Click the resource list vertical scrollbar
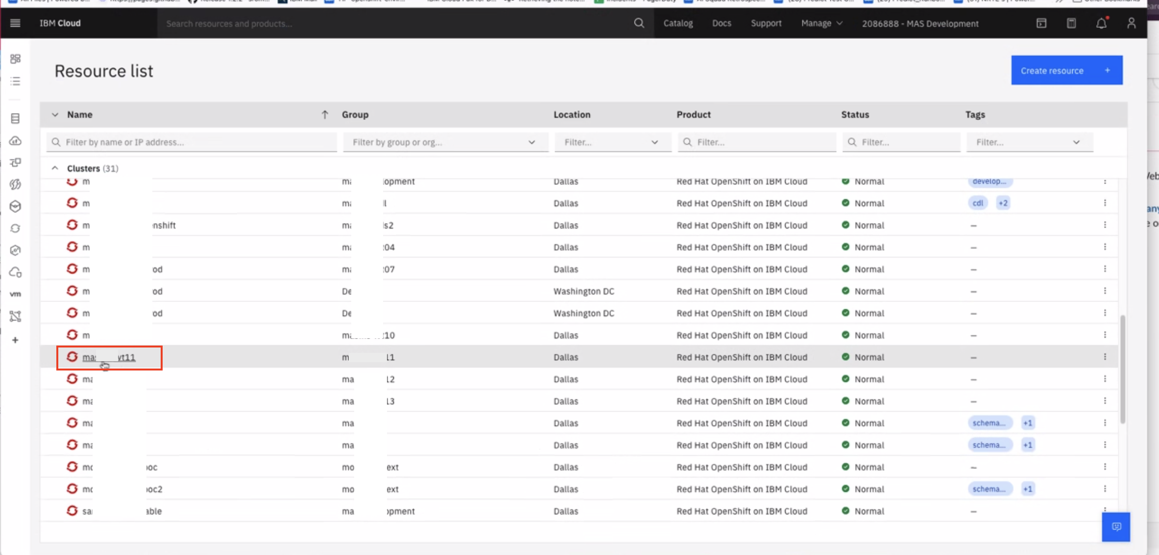 coord(1122,370)
